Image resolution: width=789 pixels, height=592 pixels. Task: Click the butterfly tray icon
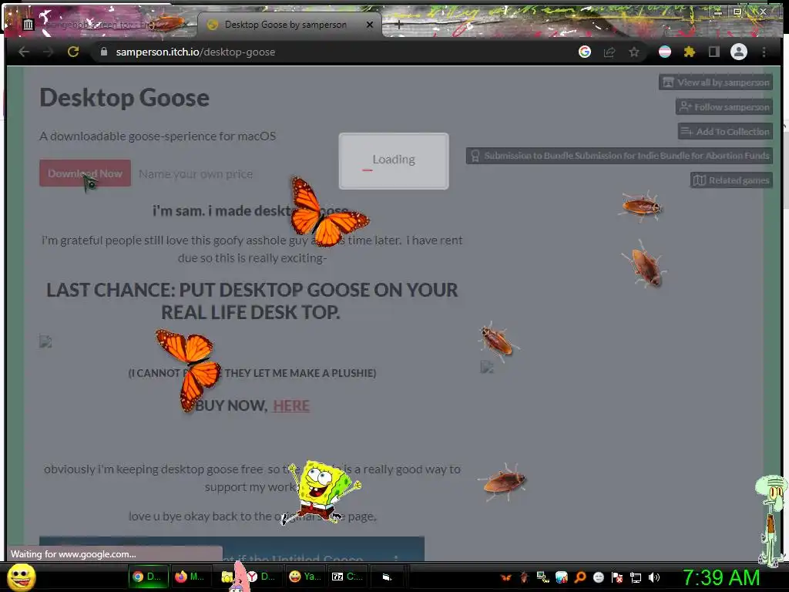[506, 577]
